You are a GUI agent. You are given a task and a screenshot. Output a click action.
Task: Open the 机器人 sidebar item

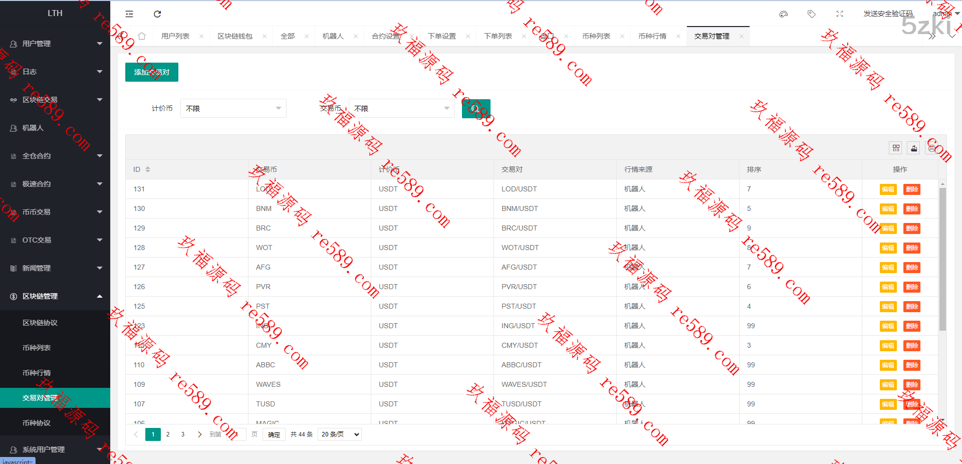pos(55,128)
